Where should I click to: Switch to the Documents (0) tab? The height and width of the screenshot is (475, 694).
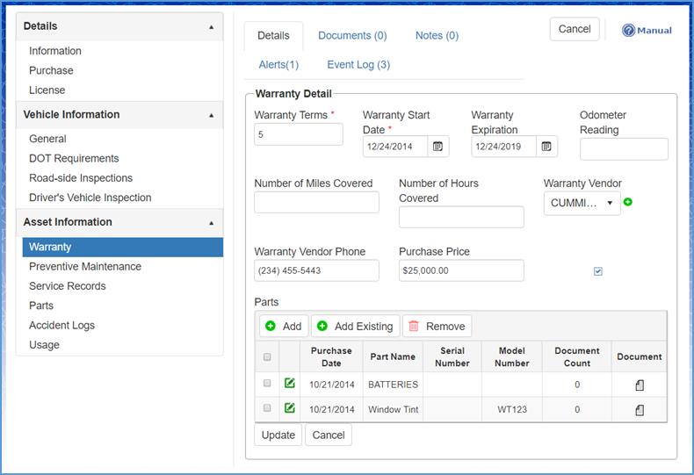352,36
